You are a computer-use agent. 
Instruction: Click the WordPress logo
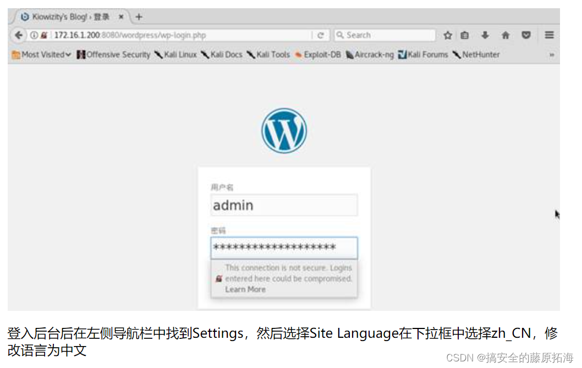coord(284,131)
